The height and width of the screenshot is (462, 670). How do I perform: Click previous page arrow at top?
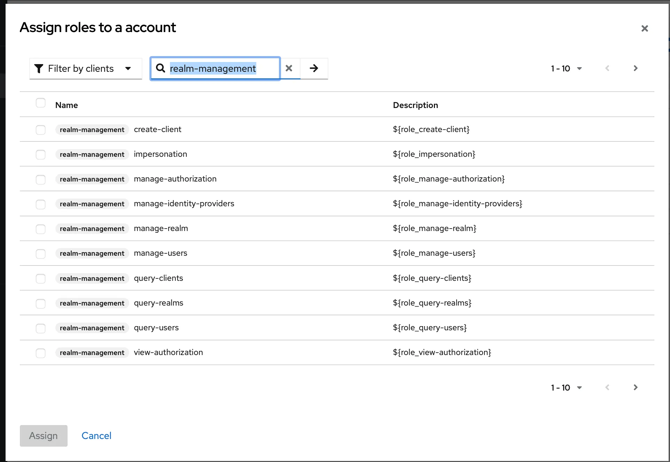pos(607,68)
